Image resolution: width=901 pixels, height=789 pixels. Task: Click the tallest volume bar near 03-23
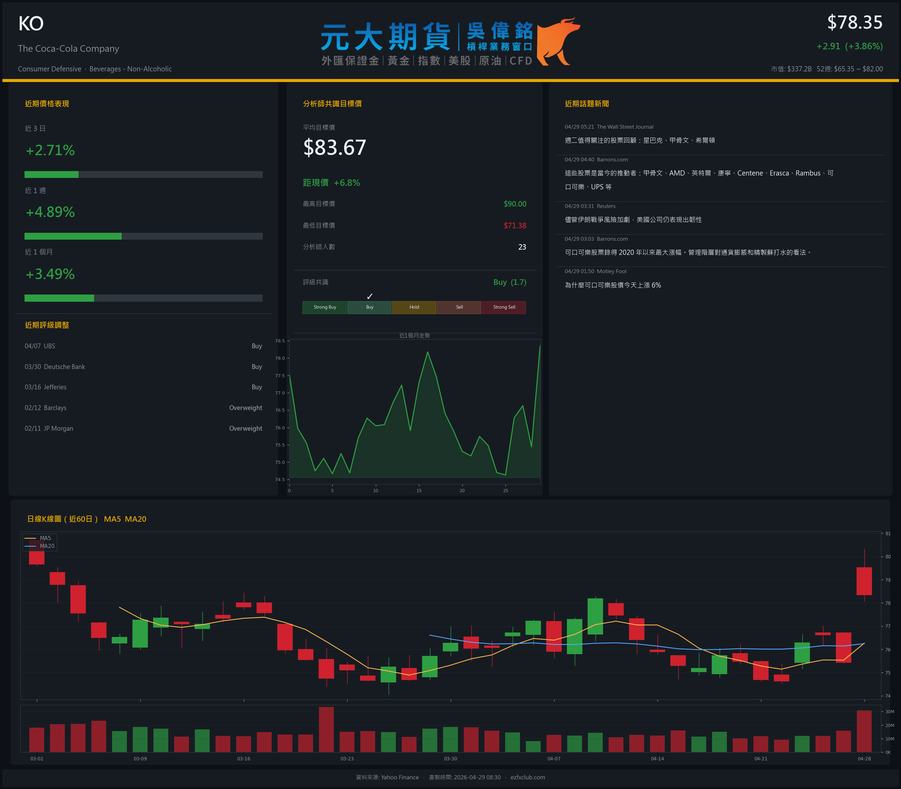(x=326, y=729)
